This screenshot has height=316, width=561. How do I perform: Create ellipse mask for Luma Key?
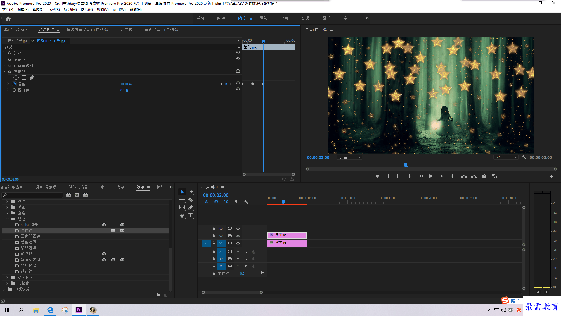pos(16,78)
